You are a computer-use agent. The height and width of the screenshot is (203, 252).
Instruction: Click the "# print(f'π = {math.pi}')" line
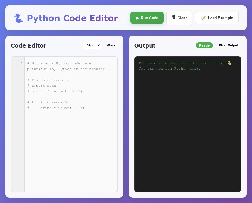(55, 91)
